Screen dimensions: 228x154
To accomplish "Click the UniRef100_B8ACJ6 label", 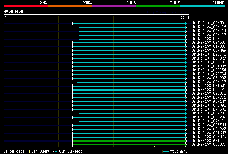I will [209, 98].
